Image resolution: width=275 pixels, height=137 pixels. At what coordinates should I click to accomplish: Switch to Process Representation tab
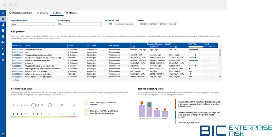pyautogui.click(x=21, y=13)
